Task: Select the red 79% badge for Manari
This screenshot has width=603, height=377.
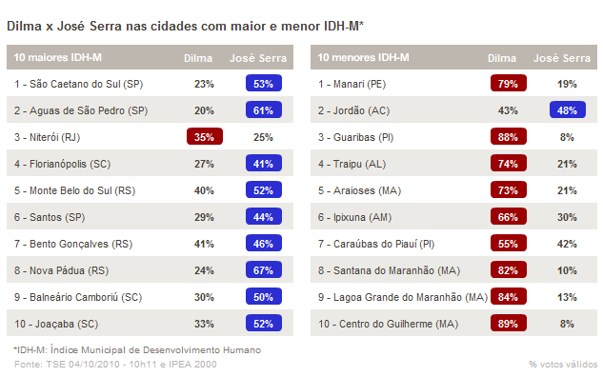Action: pos(509,84)
